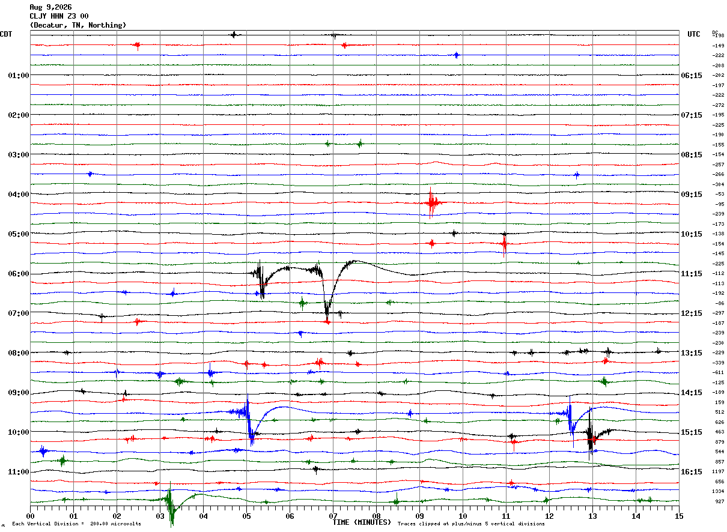The height and width of the screenshot is (532, 727).
Task: Click the 02:00 CDT time label
Action: click(19, 115)
